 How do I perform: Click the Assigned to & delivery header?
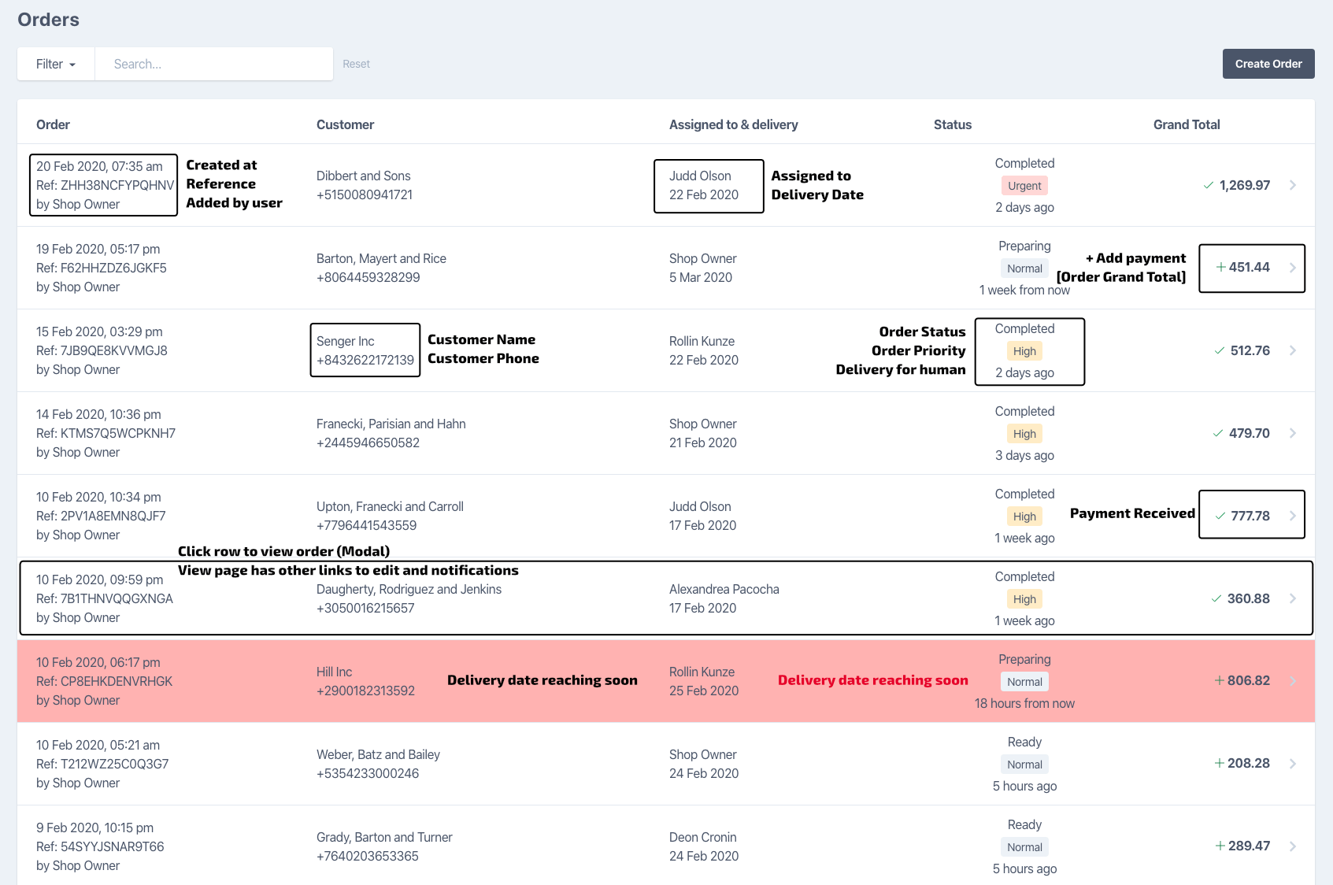[734, 124]
